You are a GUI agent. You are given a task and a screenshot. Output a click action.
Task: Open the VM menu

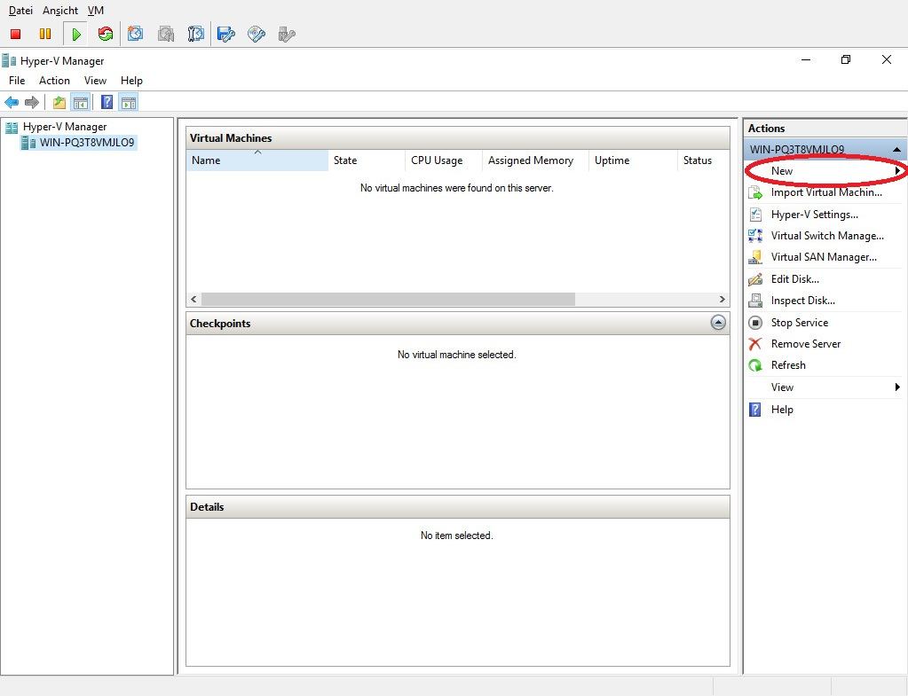(x=96, y=11)
